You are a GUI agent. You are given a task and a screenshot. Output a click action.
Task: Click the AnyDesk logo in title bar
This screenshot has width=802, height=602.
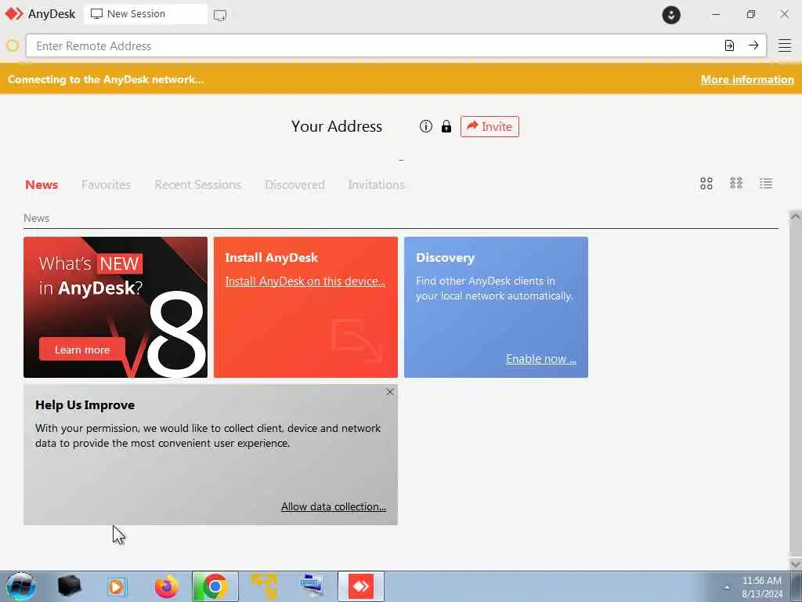(x=14, y=14)
